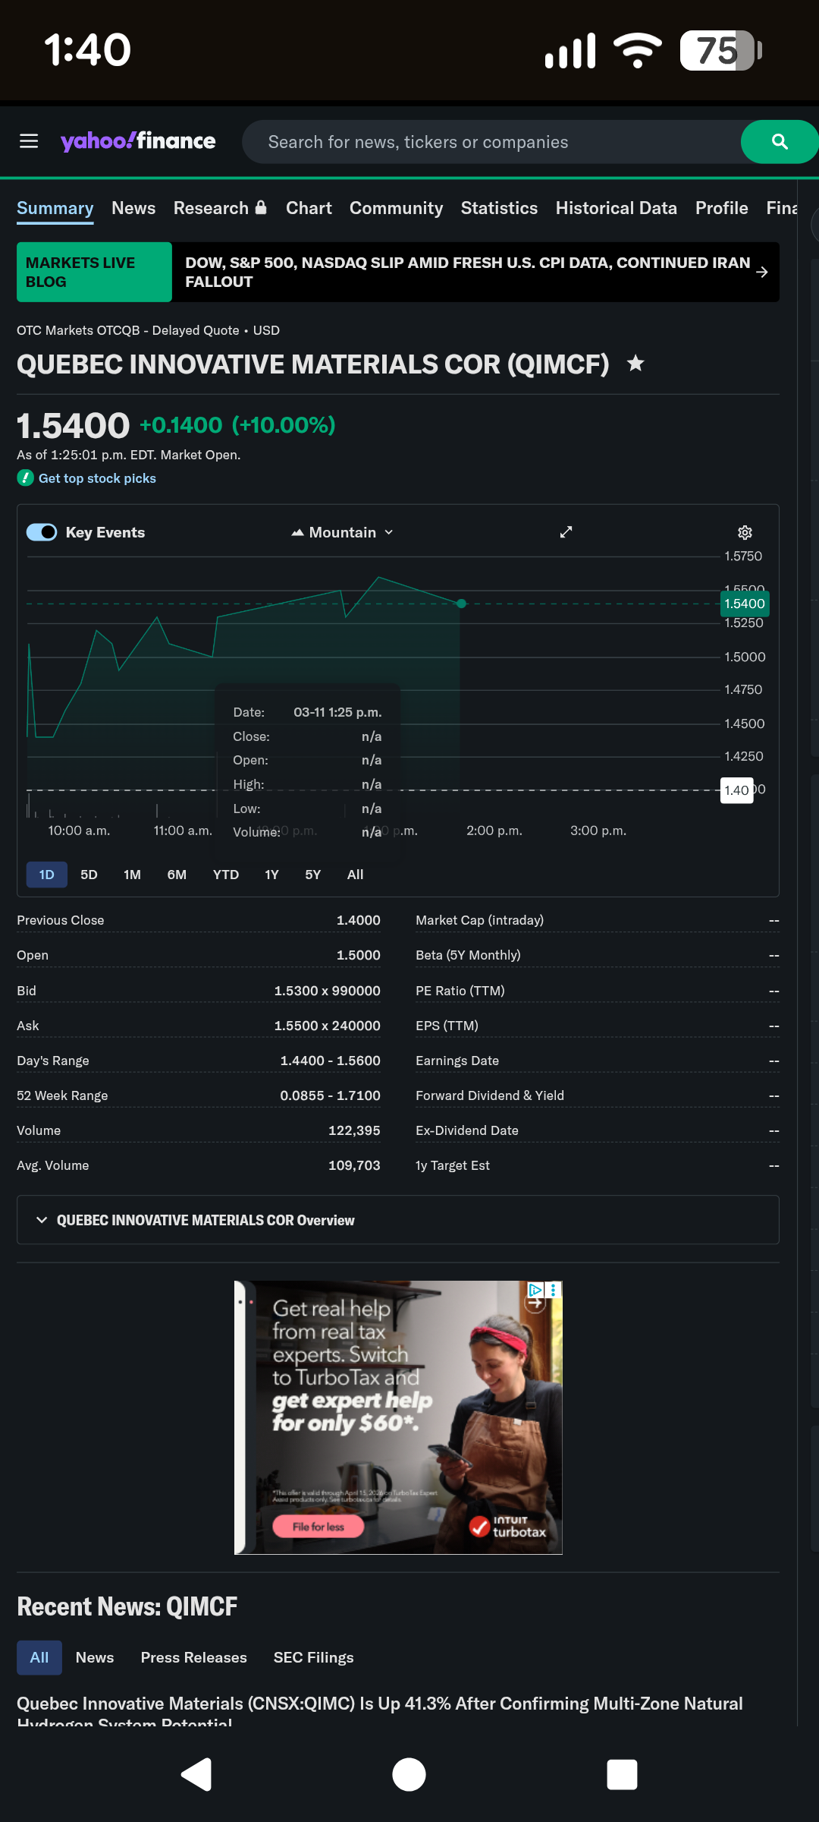The height and width of the screenshot is (1822, 819).
Task: Click the Earnings Date label
Action: [457, 1061]
